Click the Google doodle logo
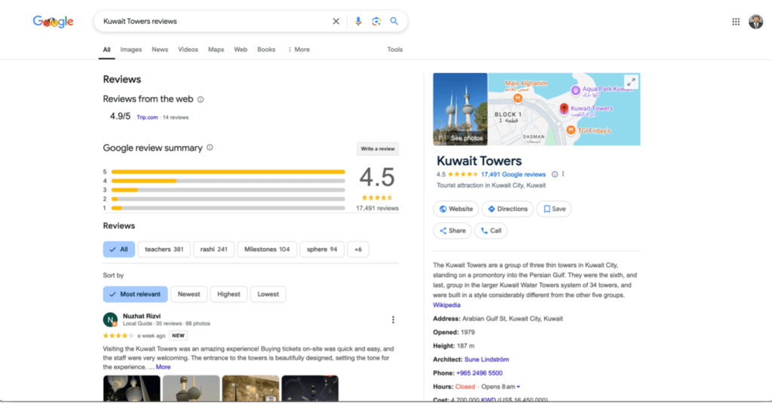Viewport: 772px width, 404px height. coord(54,22)
